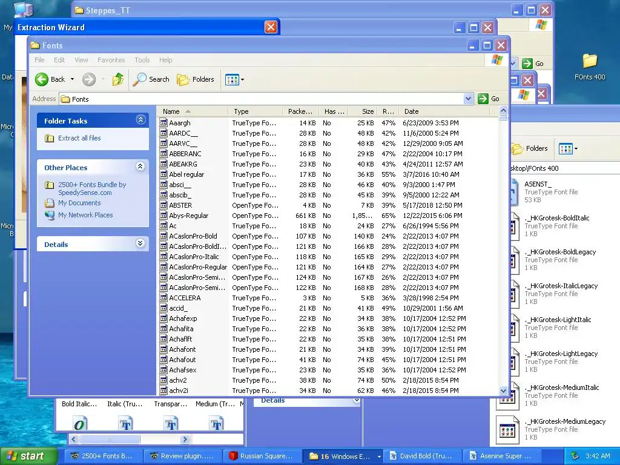Click the Extract all files zip icon
The image size is (620, 465).
50,138
